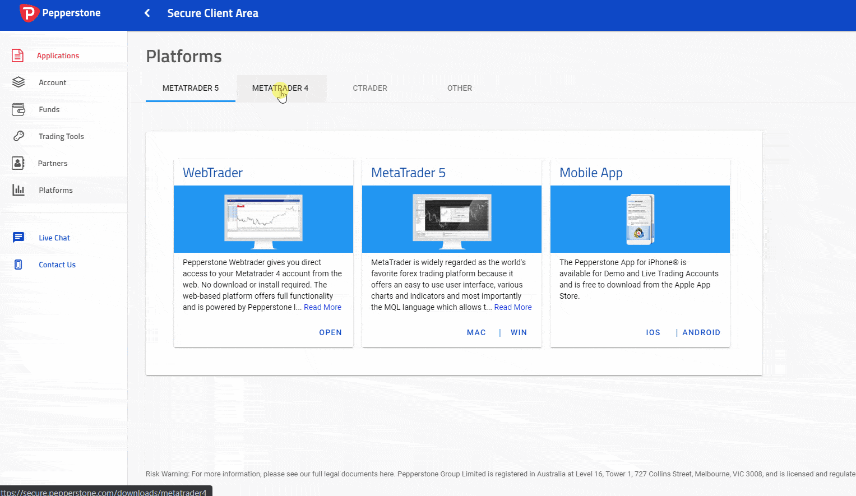Image resolution: width=856 pixels, height=496 pixels.
Task: Click the WebTrader monitor thumbnail
Action: 263,221
